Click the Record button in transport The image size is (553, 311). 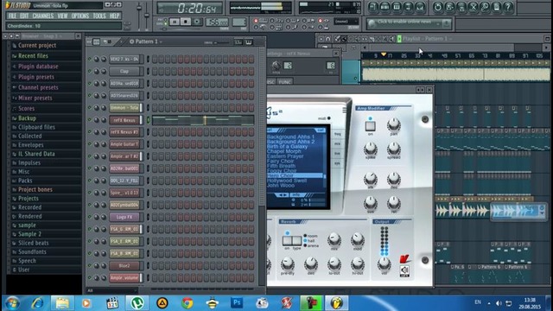point(197,22)
